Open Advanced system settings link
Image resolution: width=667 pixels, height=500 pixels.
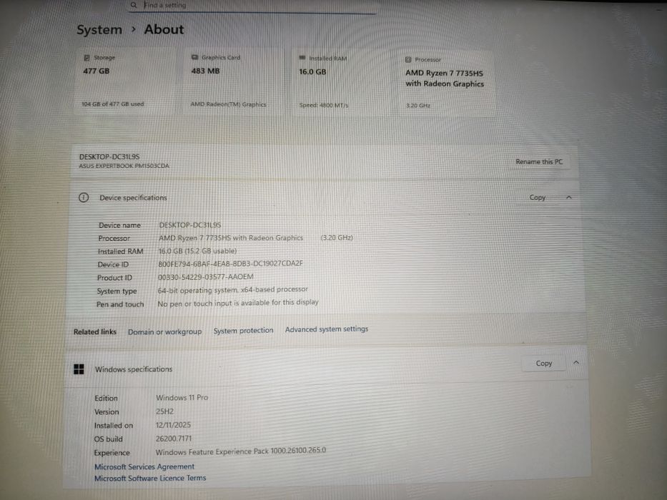(327, 329)
